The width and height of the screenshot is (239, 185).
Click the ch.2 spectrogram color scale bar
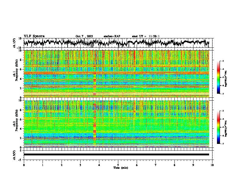[x=218, y=127]
